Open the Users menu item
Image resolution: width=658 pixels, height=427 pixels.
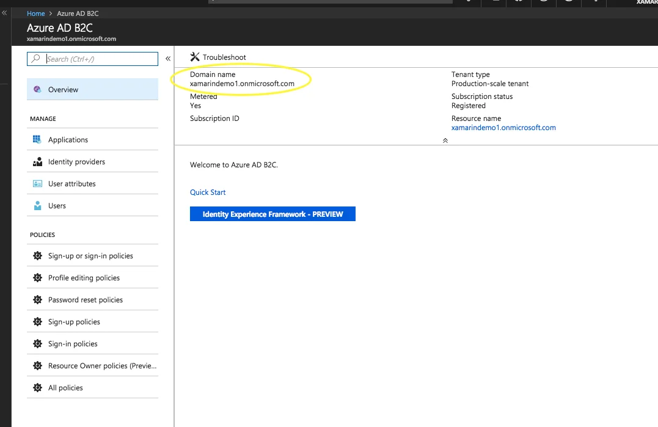92,205
